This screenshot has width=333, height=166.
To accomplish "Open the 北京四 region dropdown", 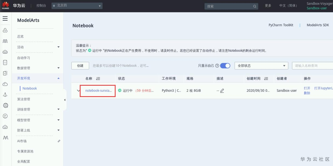I will [x=77, y=6].
